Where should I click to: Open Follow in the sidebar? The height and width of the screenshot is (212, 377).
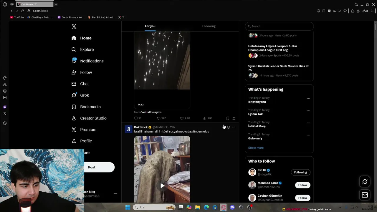[x=82, y=72]
